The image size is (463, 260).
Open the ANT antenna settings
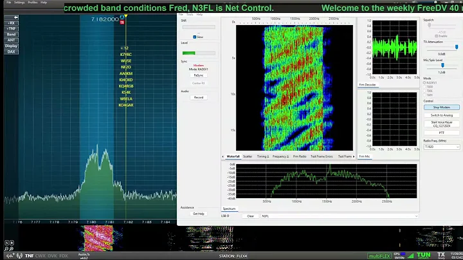pyautogui.click(x=11, y=40)
